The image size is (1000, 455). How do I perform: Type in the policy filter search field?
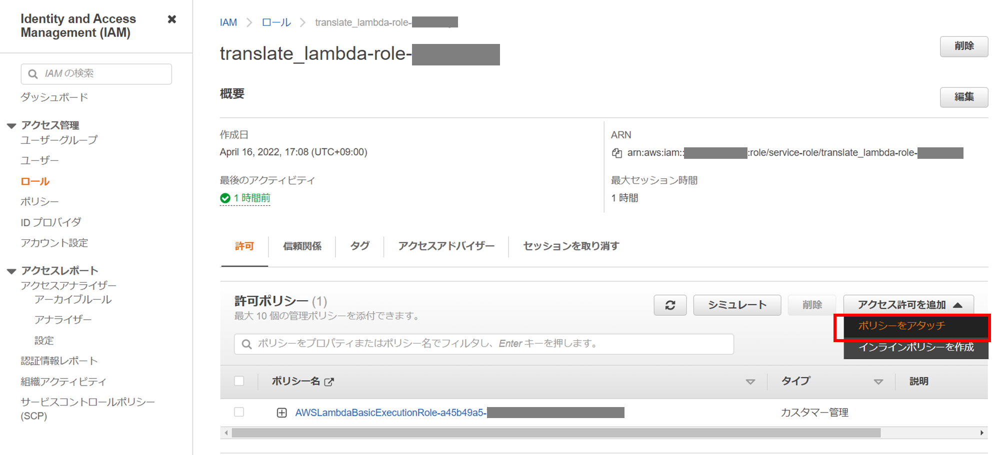(480, 343)
